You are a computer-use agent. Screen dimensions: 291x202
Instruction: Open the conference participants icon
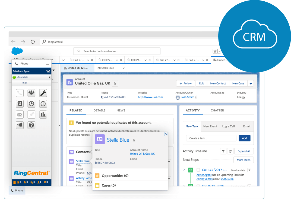pos(31,93)
